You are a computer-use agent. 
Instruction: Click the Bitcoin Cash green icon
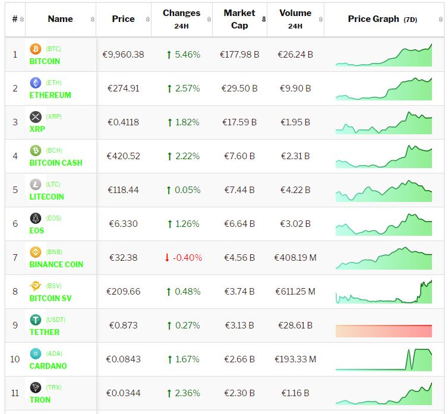(35, 150)
